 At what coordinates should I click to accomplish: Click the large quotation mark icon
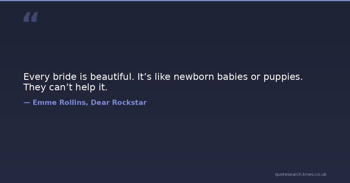pos(31,17)
